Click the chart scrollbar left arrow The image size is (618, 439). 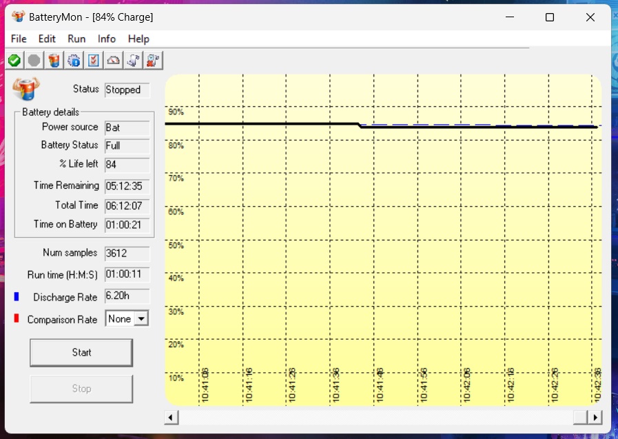(x=171, y=418)
